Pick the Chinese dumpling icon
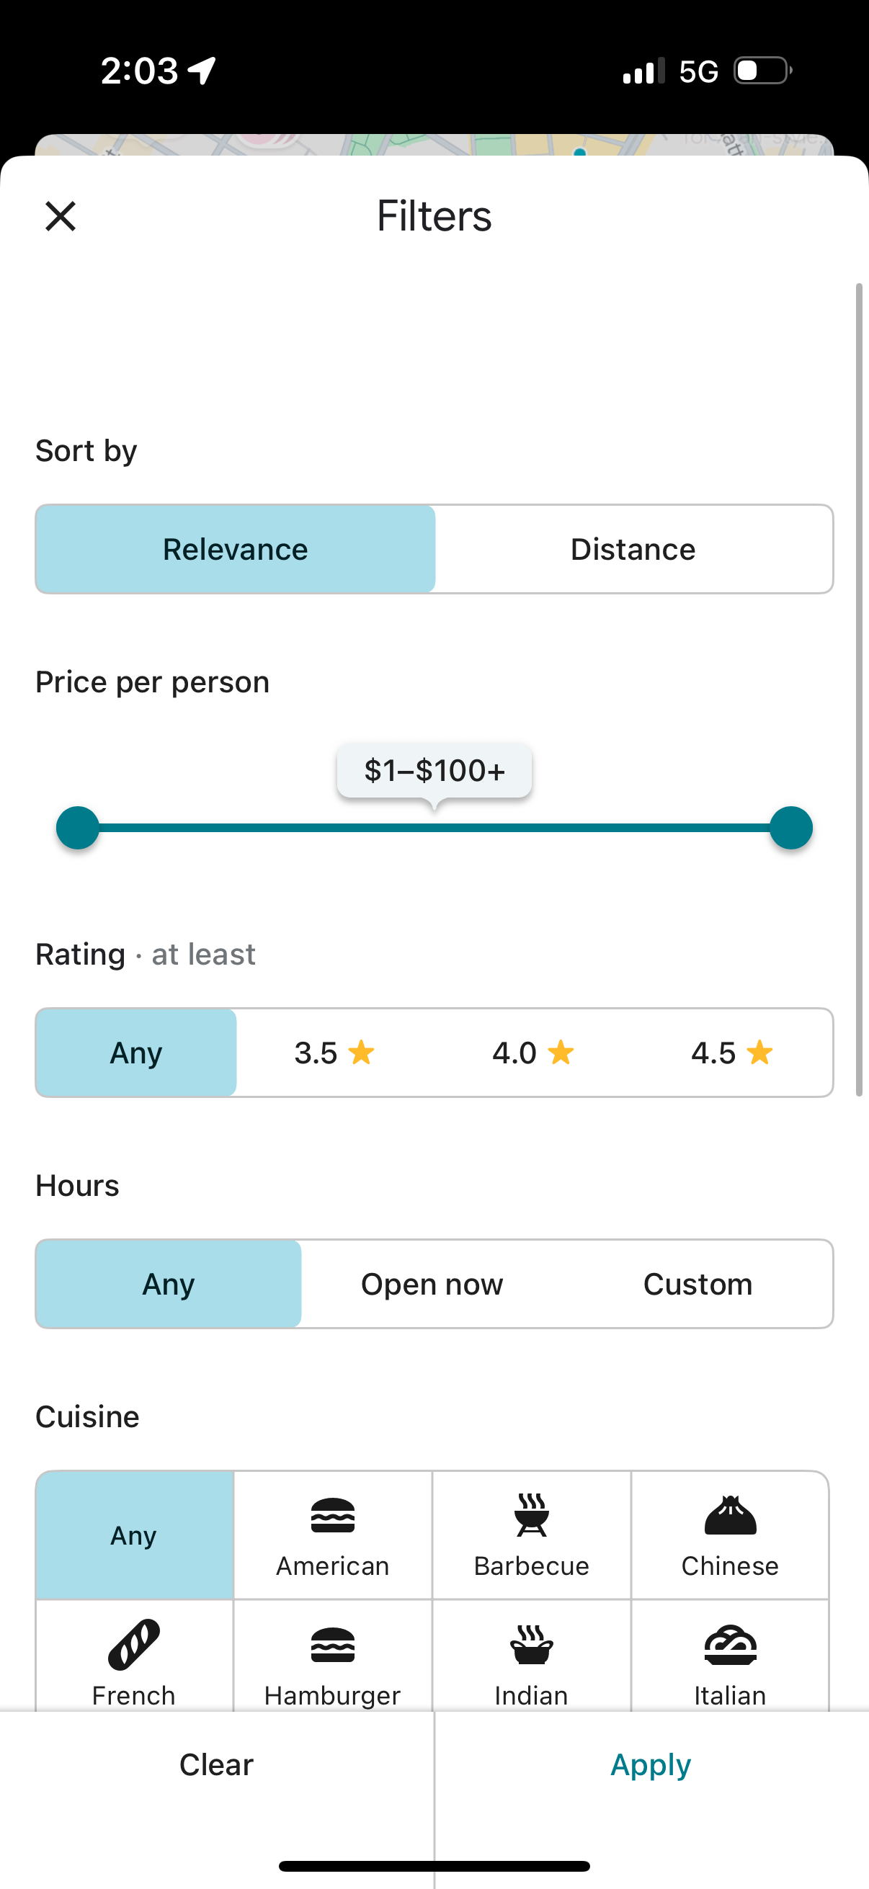869x1889 pixels. click(730, 1515)
